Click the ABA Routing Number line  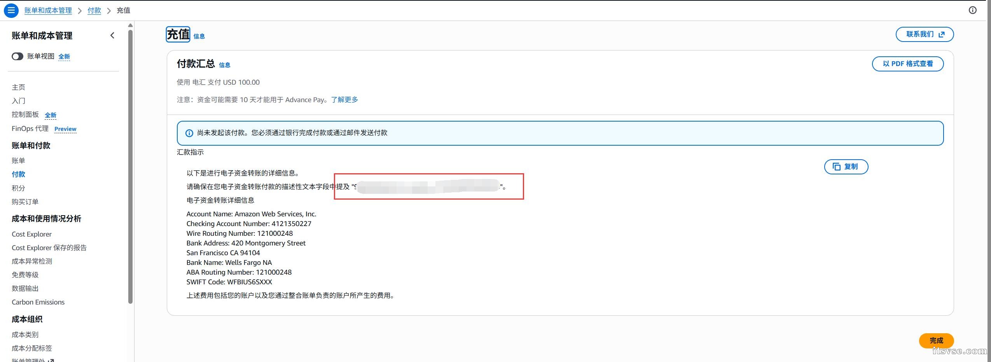239,272
